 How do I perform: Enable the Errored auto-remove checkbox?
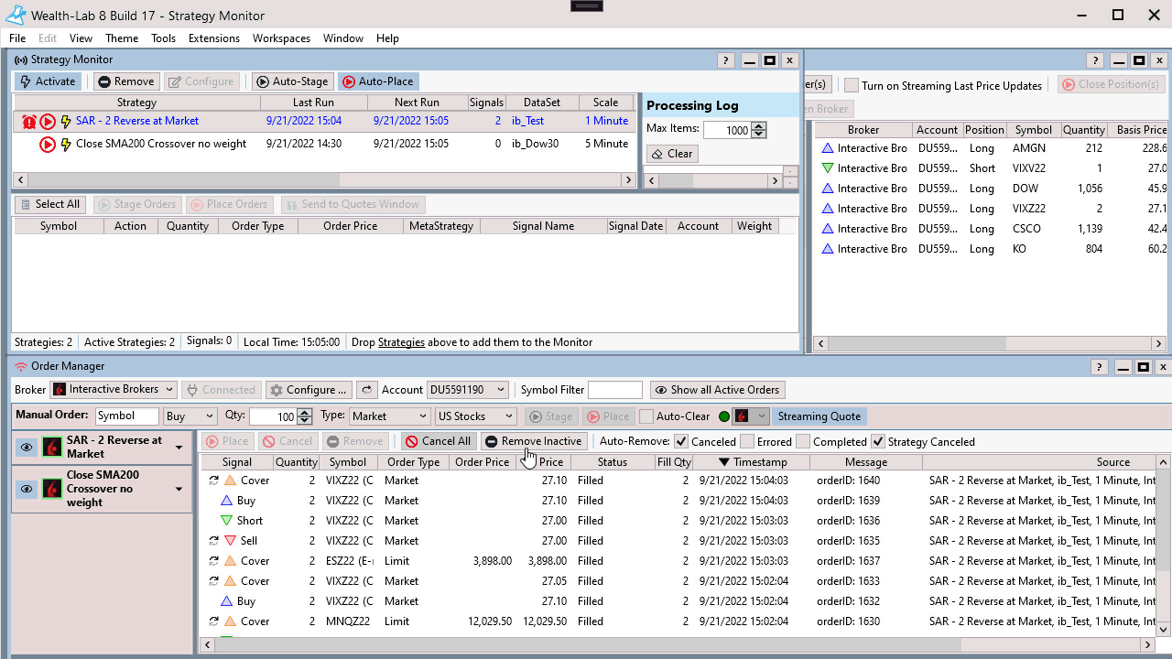[x=747, y=441]
